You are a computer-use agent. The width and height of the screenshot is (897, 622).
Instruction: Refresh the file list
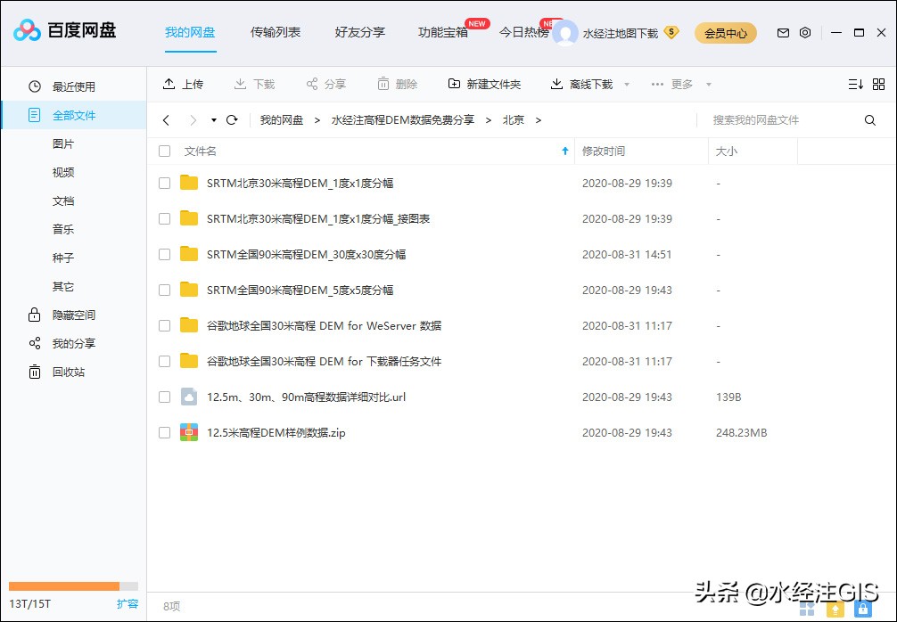232,120
